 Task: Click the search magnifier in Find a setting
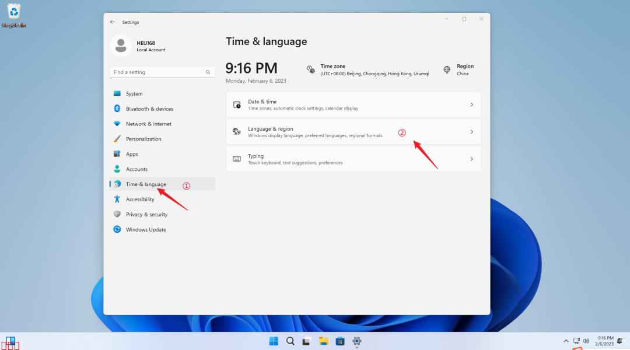pyautogui.click(x=208, y=72)
